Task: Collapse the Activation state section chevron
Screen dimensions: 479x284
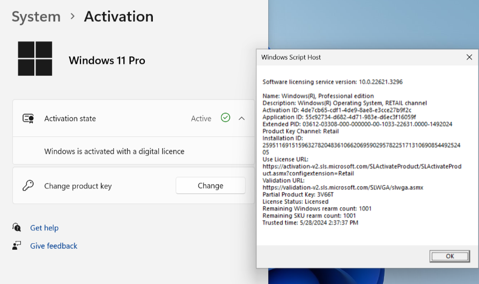Action: (241, 118)
